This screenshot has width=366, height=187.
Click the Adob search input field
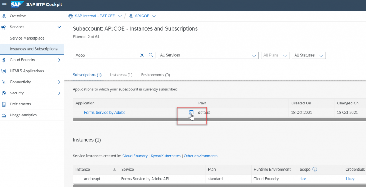pos(106,55)
